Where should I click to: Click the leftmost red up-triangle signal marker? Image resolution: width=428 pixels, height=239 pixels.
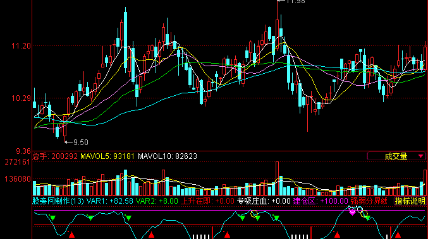click(72, 235)
